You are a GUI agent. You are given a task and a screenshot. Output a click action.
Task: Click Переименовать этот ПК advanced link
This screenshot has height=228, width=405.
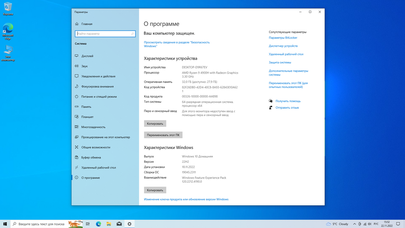click(x=288, y=85)
